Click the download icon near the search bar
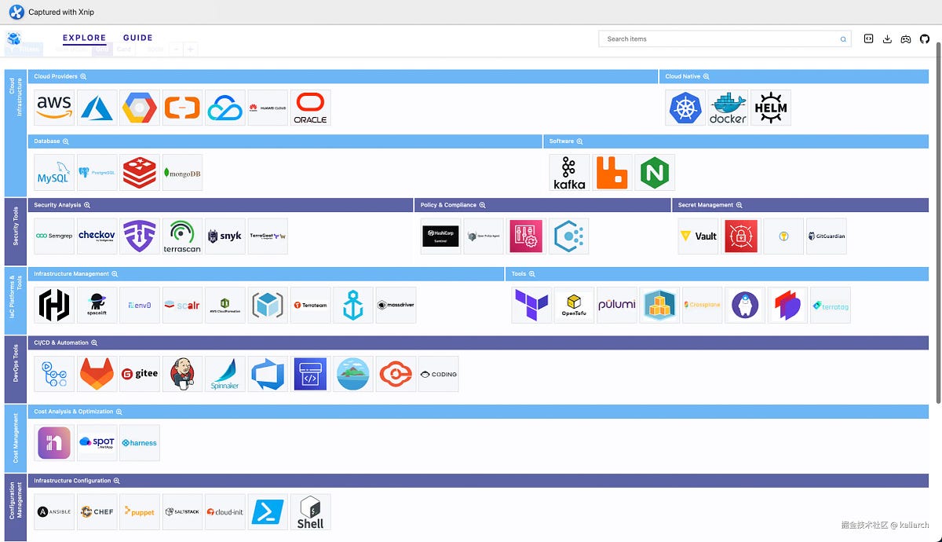The width and height of the screenshot is (942, 542). point(887,38)
